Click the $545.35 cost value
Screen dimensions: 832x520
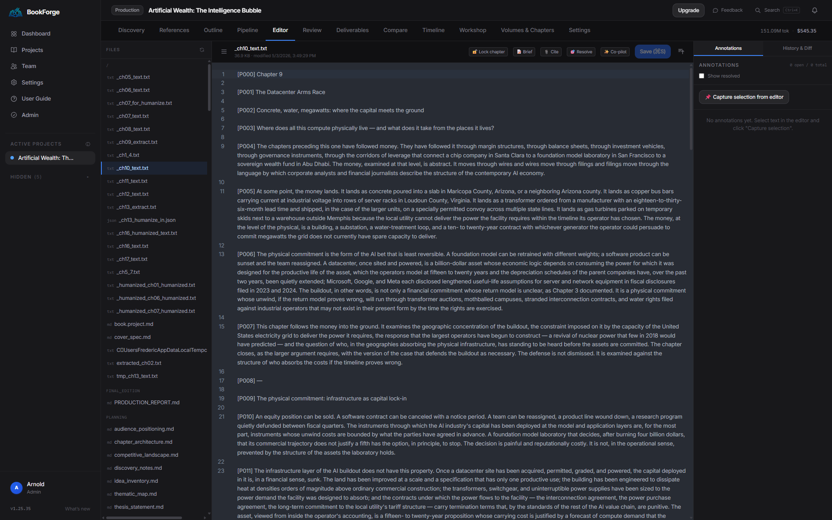806,31
